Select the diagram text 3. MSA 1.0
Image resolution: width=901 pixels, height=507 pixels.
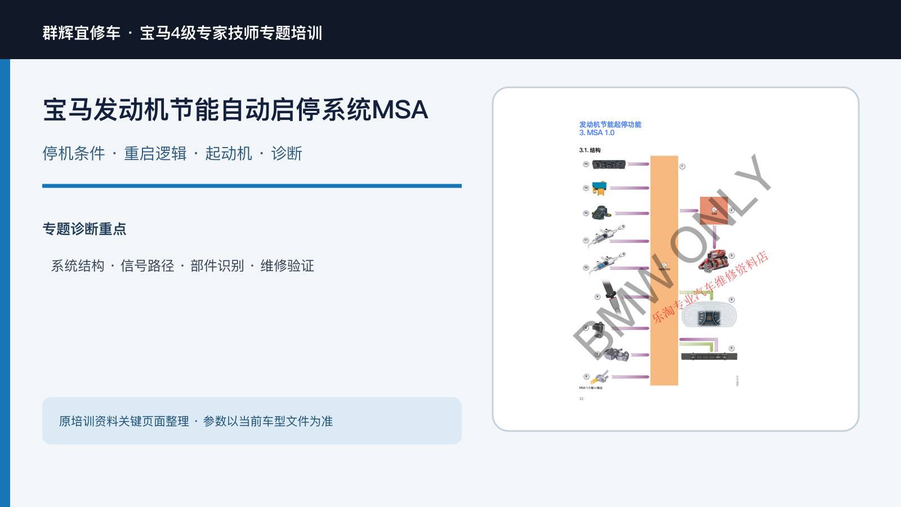(x=597, y=133)
